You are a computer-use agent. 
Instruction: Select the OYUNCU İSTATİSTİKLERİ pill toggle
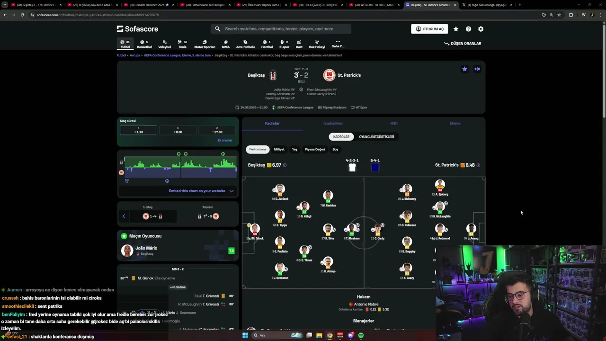[376, 137]
